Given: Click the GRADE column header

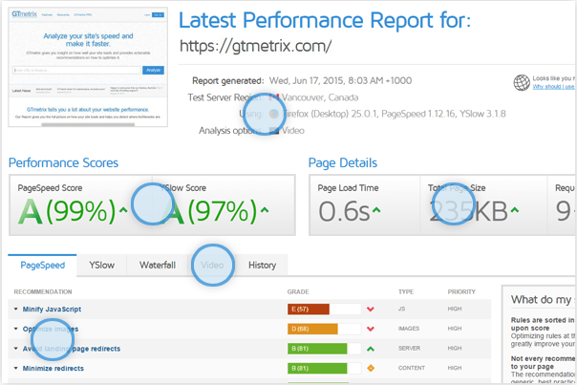Looking at the screenshot, I should pos(298,292).
